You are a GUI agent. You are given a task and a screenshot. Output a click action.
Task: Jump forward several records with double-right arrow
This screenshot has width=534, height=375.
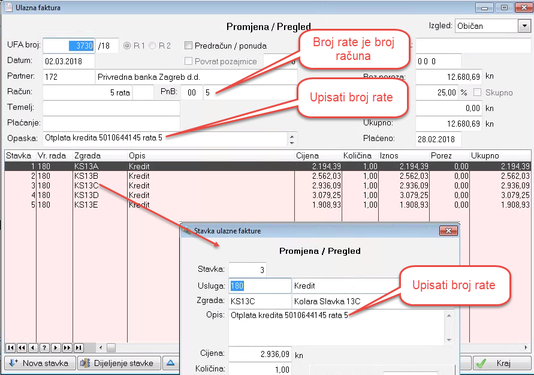click(67, 348)
